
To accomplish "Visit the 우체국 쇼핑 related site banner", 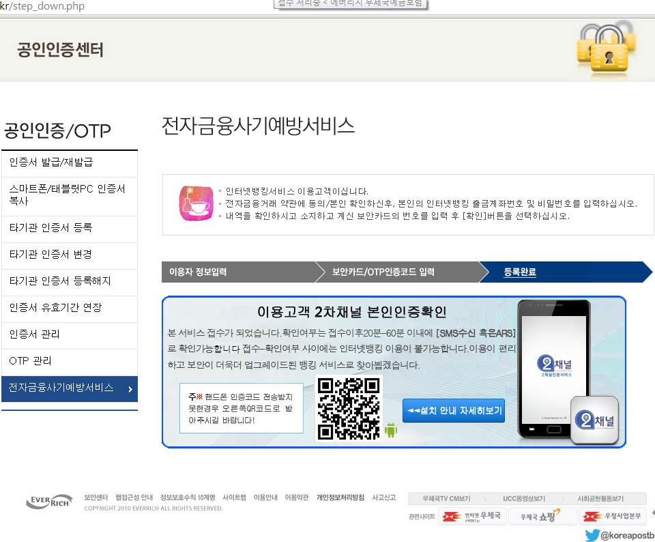I will pyautogui.click(x=539, y=516).
